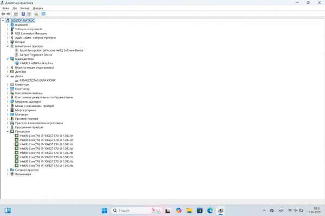Collapse the Диски category
This screenshot has height=216, width=325.
coord(8,76)
